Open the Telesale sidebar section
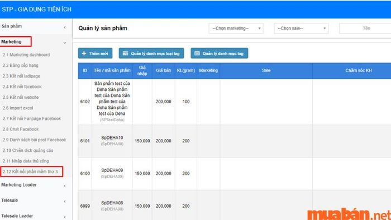Viewport: 391px width, 220px height. point(9,200)
